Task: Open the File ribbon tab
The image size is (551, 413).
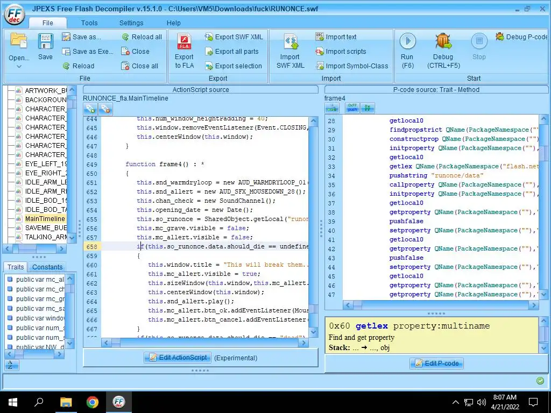Action: (x=48, y=23)
